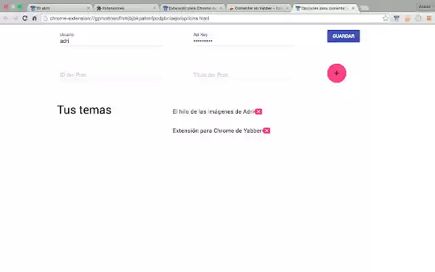Open a new tab button
The image size is (435, 272).
(x=364, y=8)
